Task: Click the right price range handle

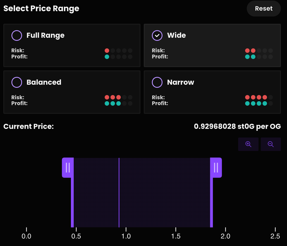Action: (216, 167)
